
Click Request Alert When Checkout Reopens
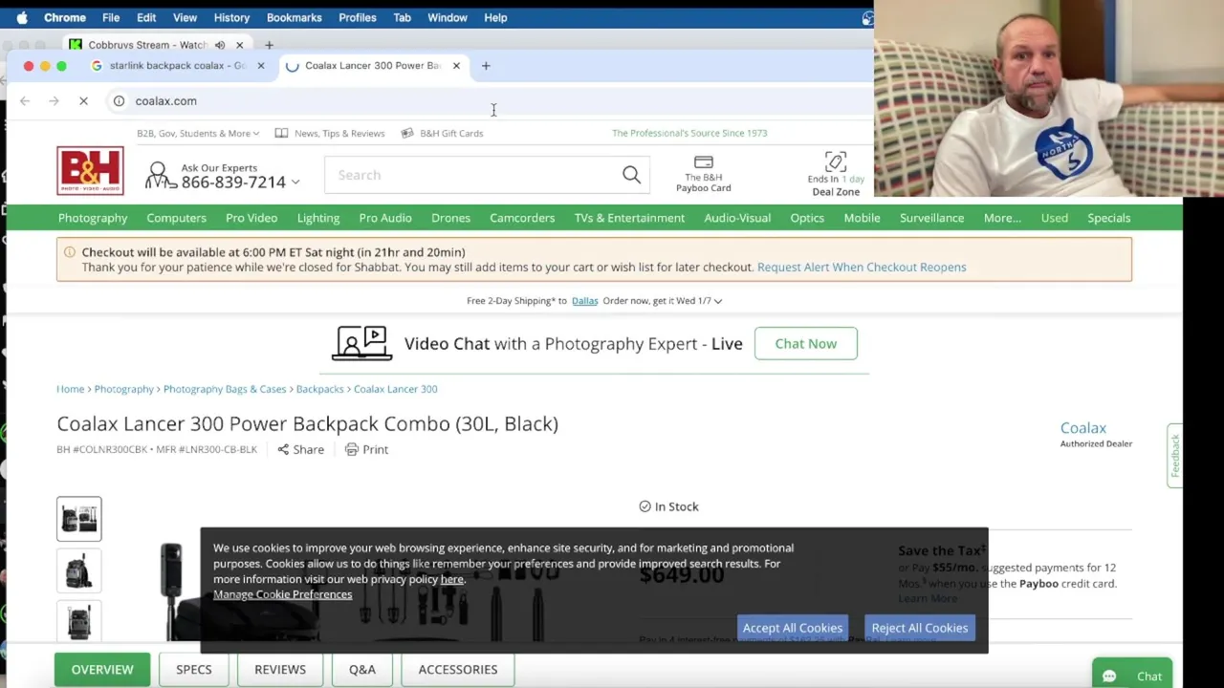(x=862, y=268)
